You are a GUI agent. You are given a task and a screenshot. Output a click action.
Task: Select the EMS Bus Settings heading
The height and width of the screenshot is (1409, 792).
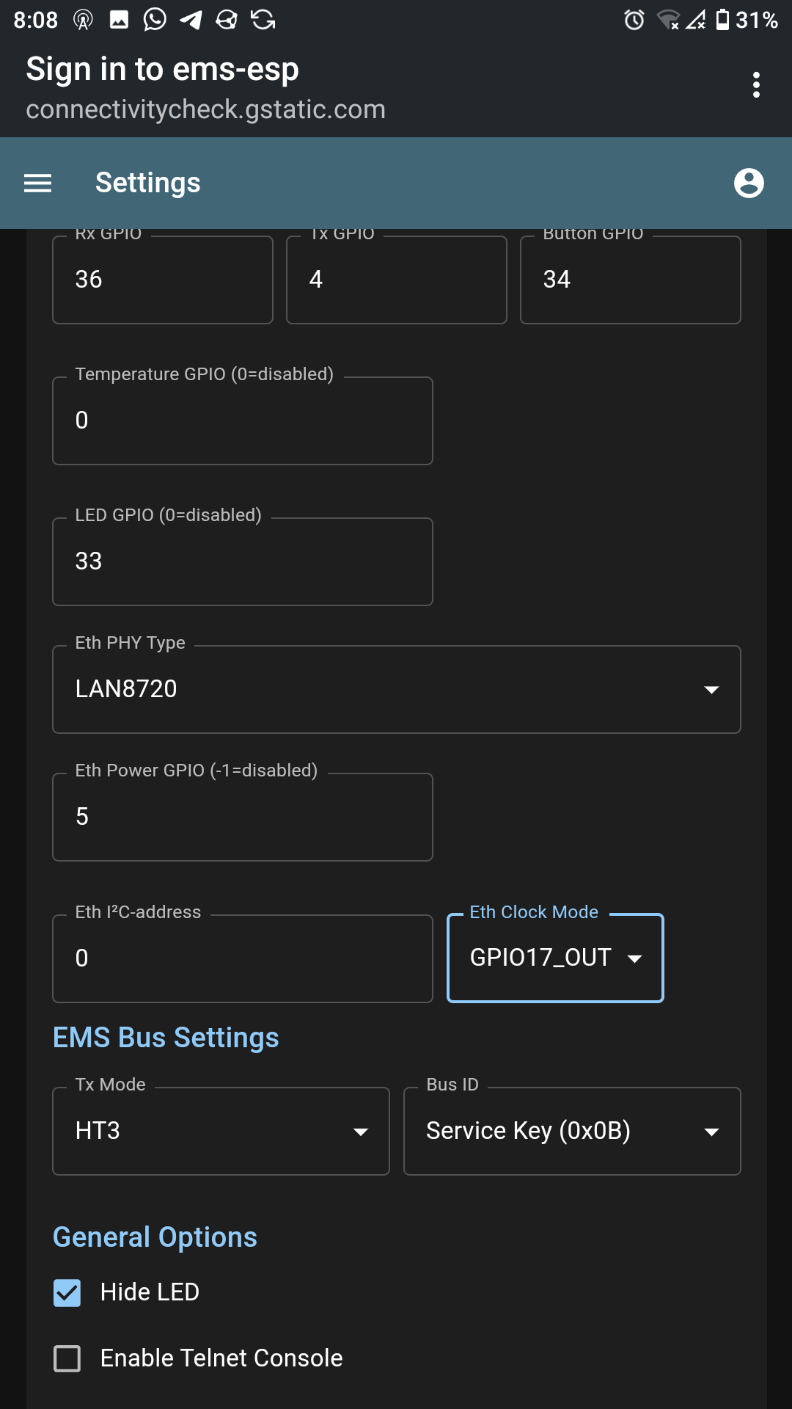(166, 1037)
